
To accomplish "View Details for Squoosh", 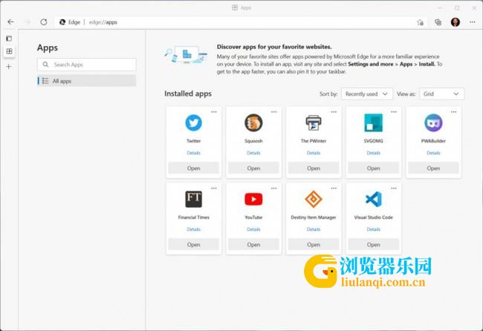I will [x=253, y=153].
